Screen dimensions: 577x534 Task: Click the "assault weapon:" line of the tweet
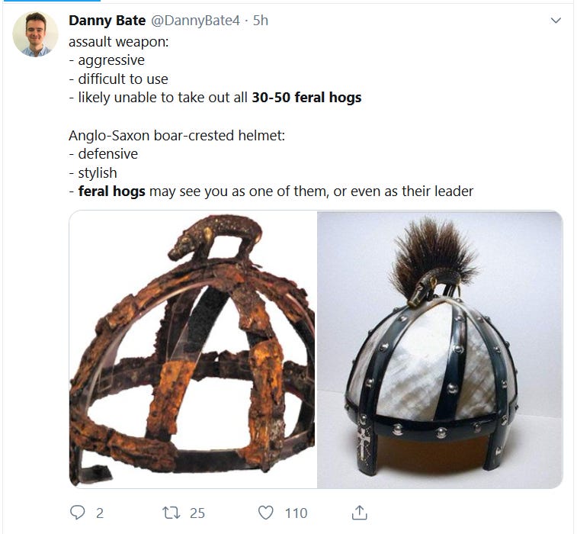click(x=119, y=41)
